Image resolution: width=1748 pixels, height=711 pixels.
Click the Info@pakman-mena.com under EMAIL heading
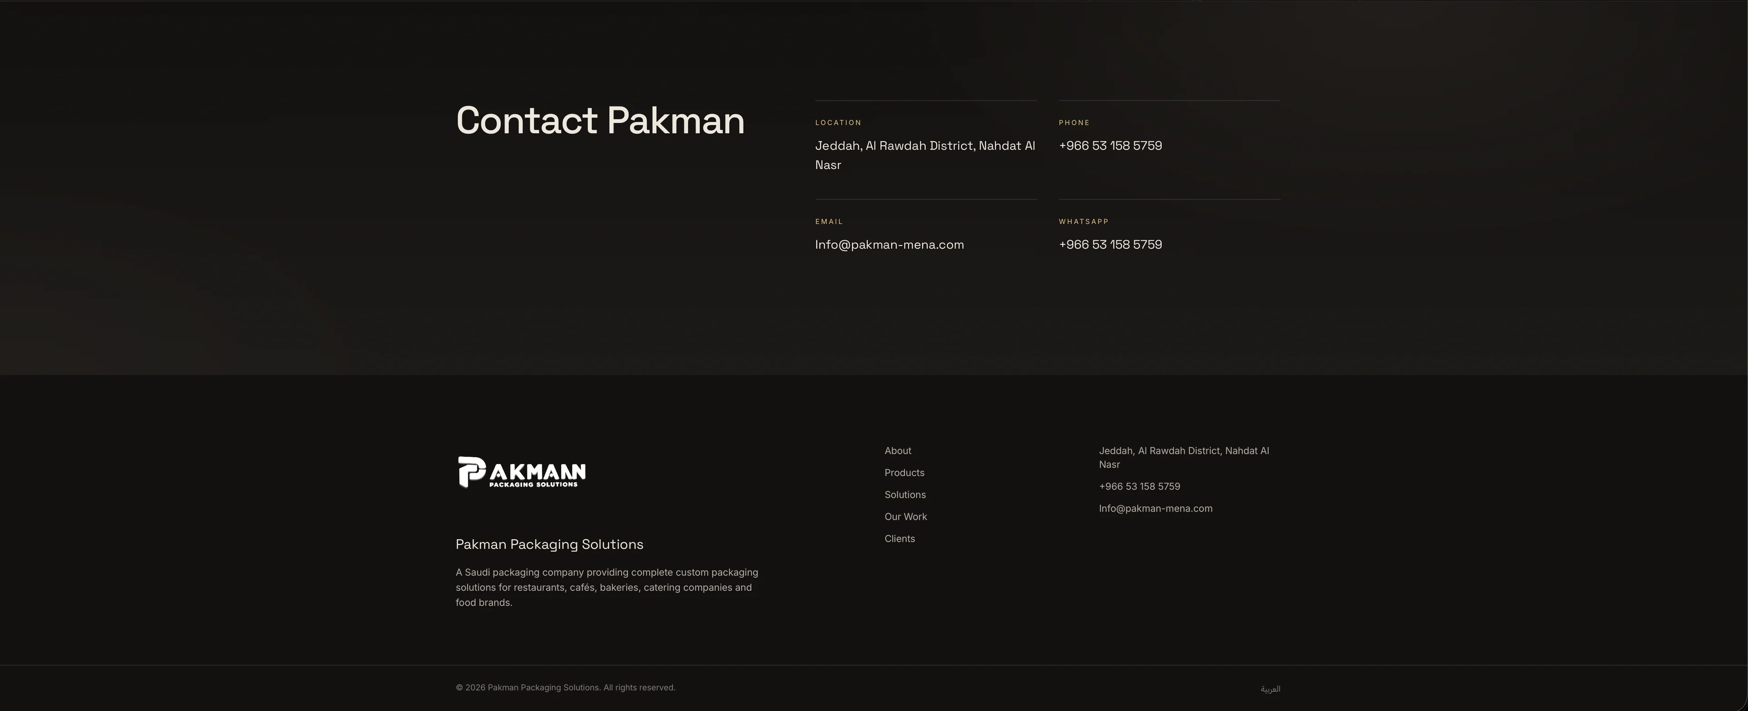tap(889, 245)
